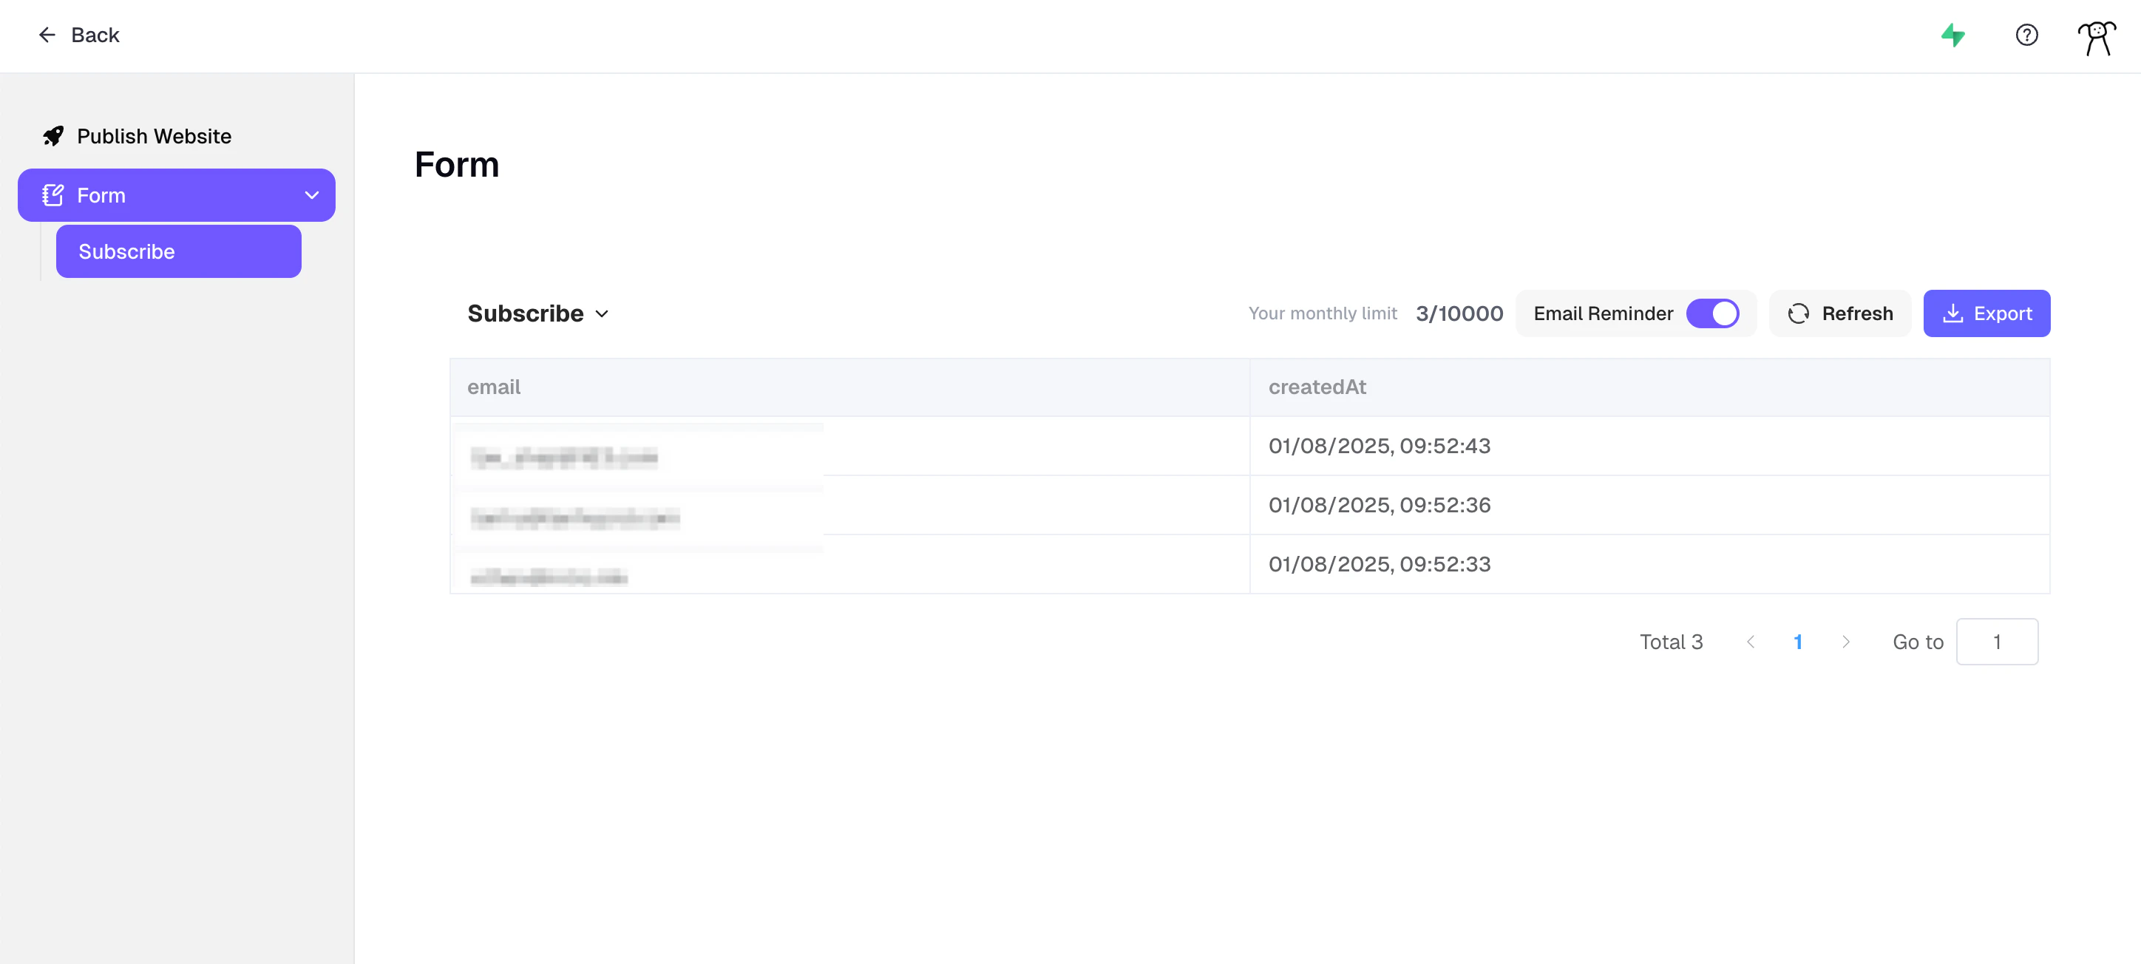The height and width of the screenshot is (964, 2141).
Task: Click the green lightning bolt icon
Action: [1953, 35]
